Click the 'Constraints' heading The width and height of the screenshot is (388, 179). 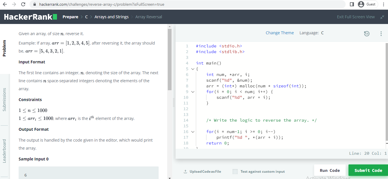[30, 100]
